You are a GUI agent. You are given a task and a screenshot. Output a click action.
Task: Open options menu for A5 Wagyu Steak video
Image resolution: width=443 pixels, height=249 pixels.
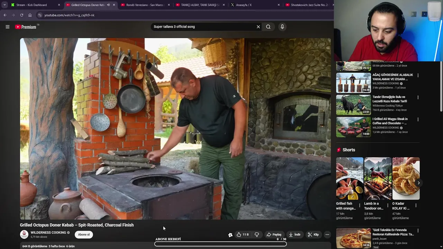click(418, 120)
